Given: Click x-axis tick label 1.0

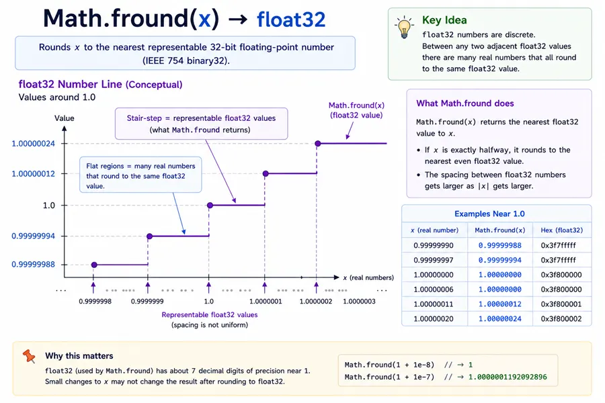Looking at the screenshot, I should (209, 301).
